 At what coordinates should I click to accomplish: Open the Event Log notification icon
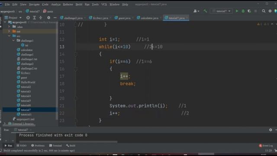point(261,146)
